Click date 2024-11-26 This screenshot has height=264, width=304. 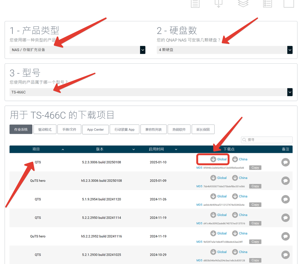[158, 199]
